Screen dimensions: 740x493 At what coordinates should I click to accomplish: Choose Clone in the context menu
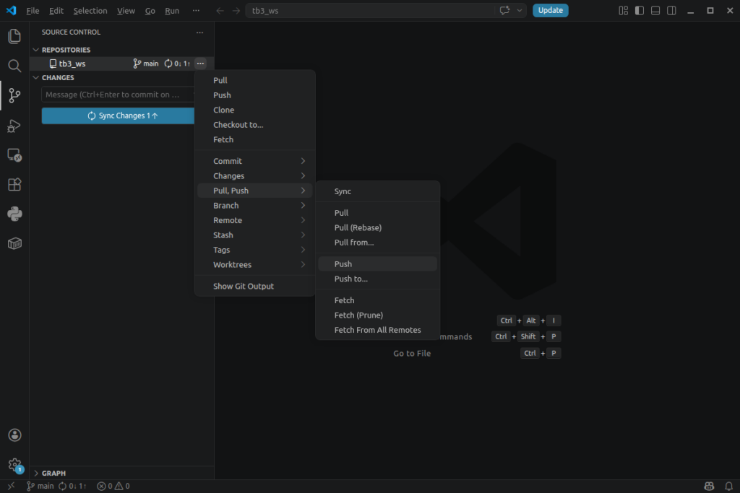255,110
